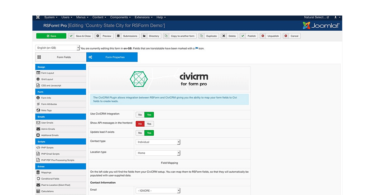Open the Content menu
The height and width of the screenshot is (195, 374).
coord(99,17)
